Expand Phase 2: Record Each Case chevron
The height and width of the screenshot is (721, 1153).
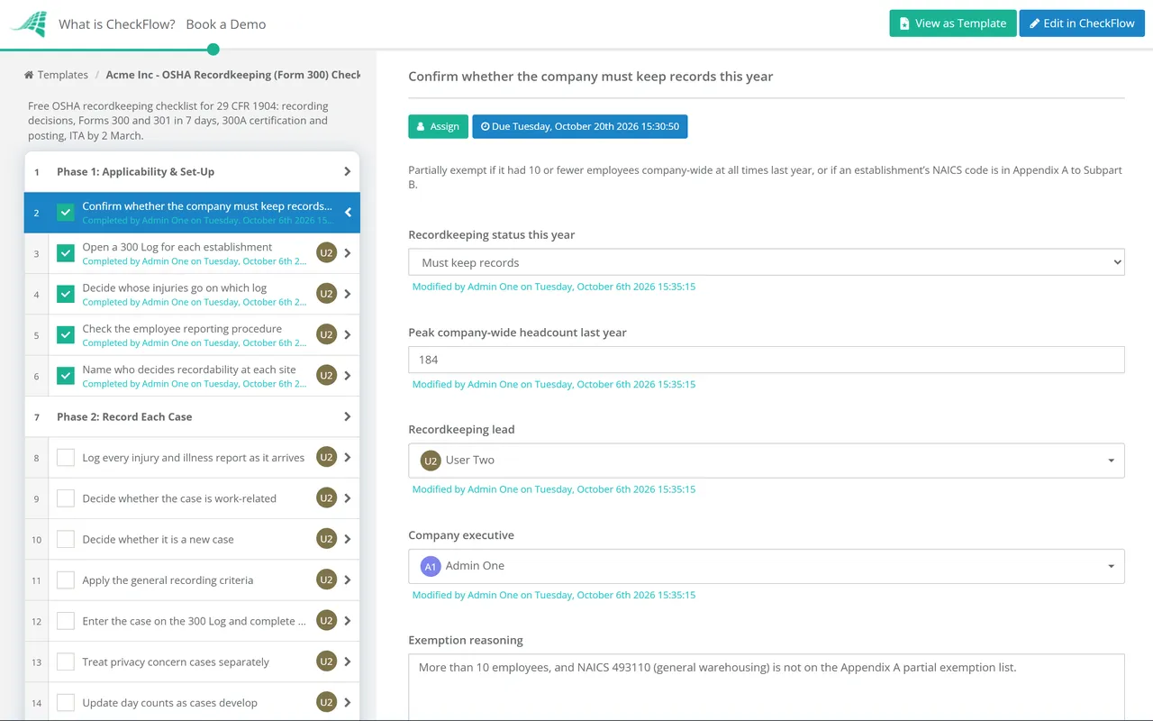click(x=348, y=416)
